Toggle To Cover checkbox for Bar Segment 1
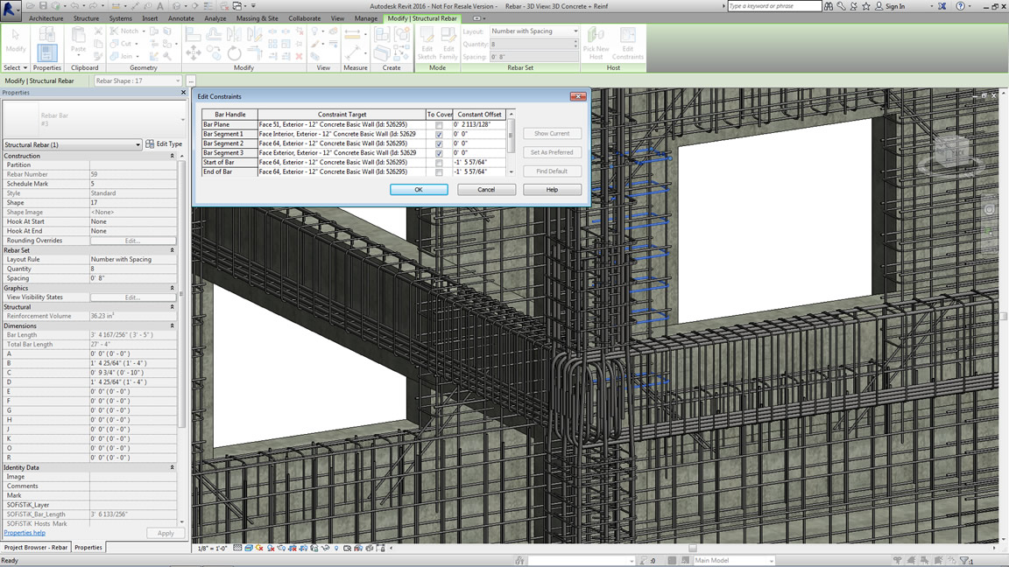 439,135
